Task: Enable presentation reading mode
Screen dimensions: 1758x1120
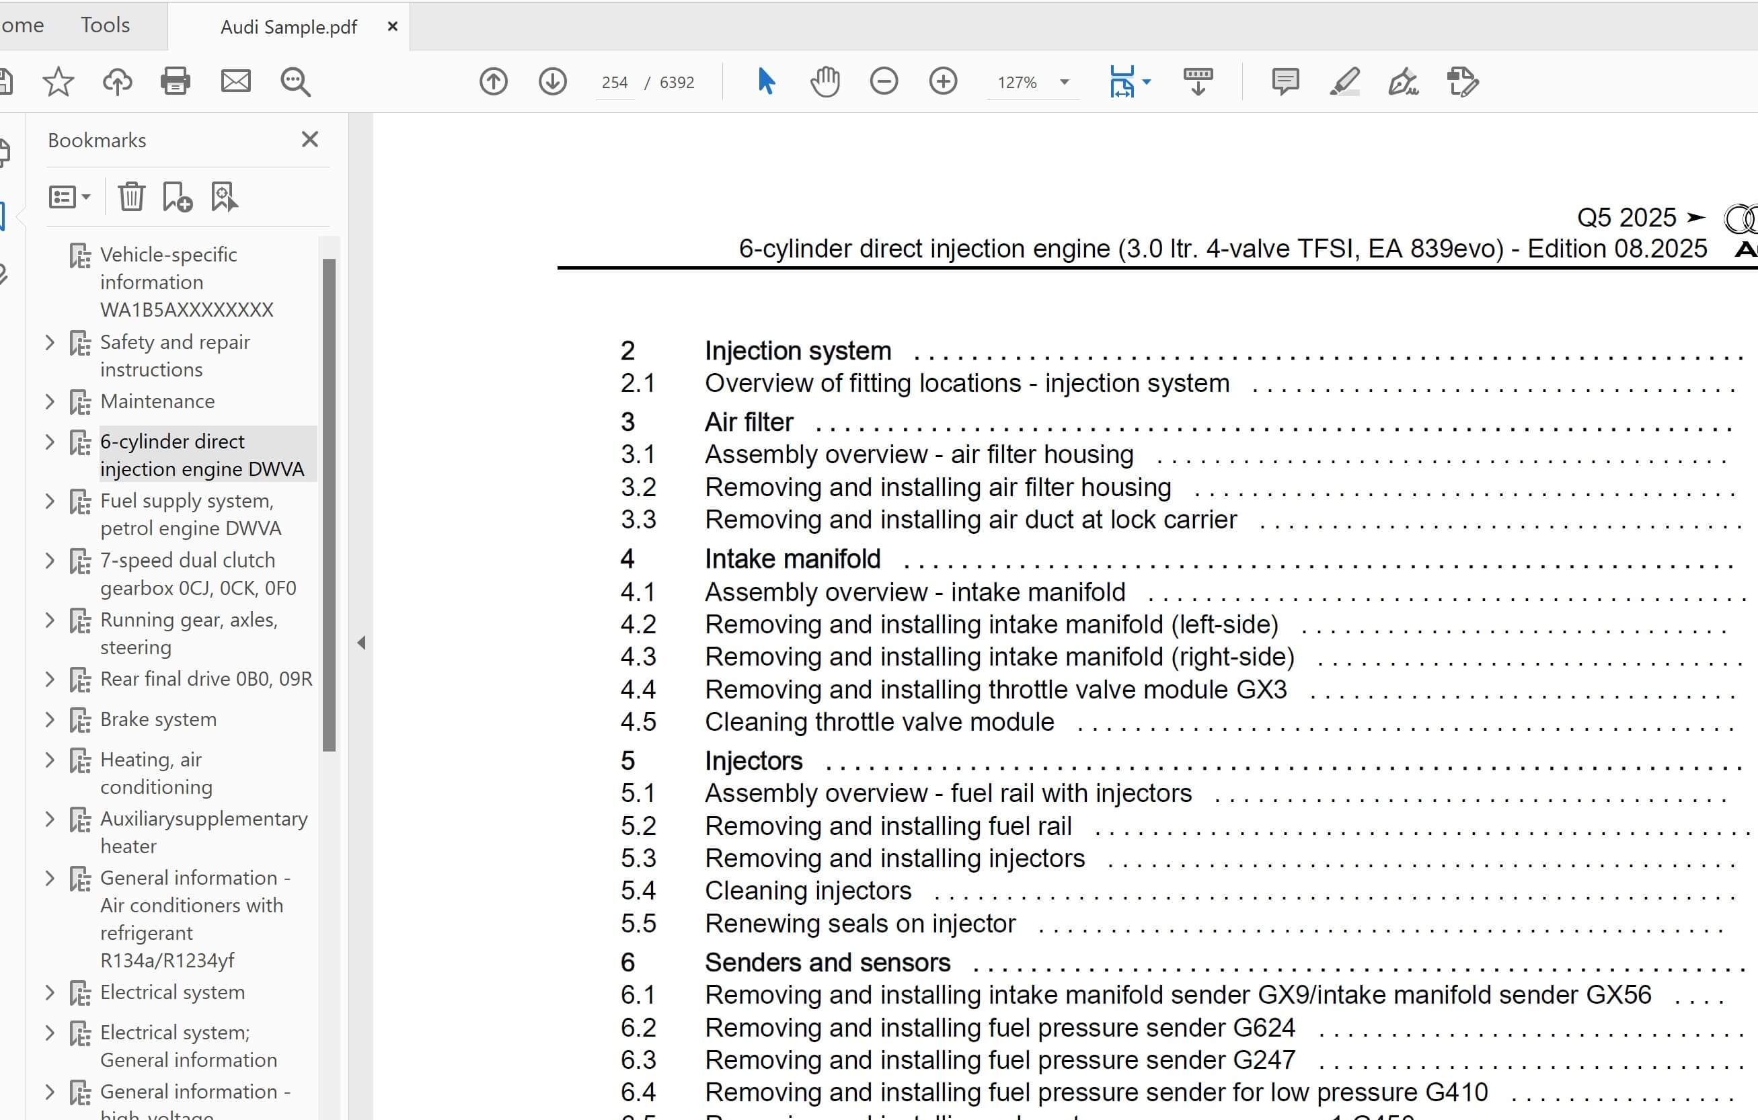Action: click(x=1197, y=81)
